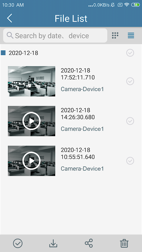
Task: Tap the download icon in bottom bar
Action: pyautogui.click(x=53, y=243)
